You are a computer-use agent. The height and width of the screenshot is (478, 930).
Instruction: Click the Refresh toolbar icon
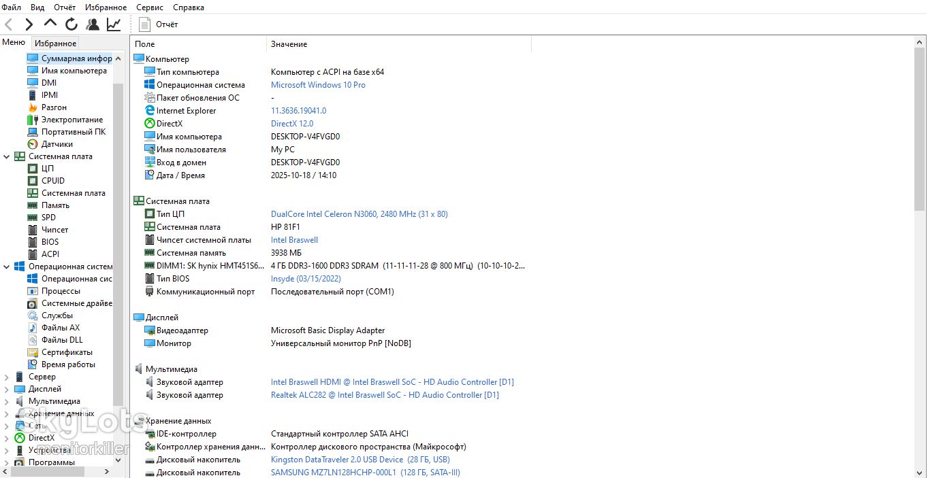pos(71,24)
